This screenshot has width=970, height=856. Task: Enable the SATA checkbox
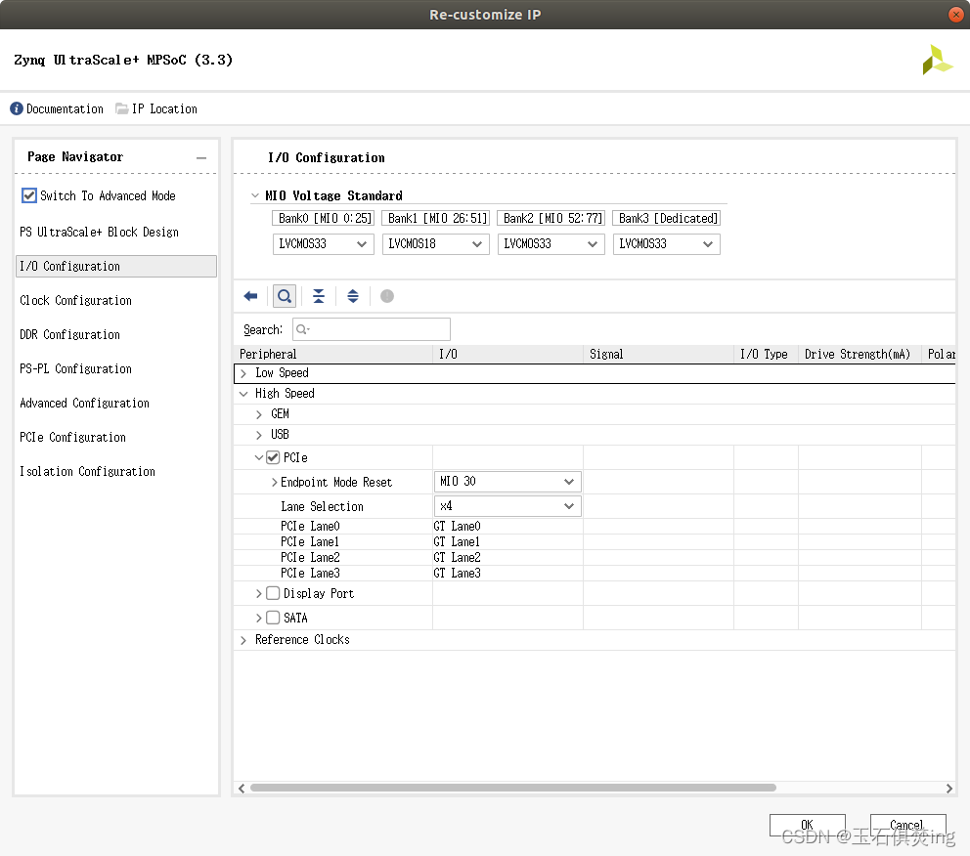click(x=273, y=618)
